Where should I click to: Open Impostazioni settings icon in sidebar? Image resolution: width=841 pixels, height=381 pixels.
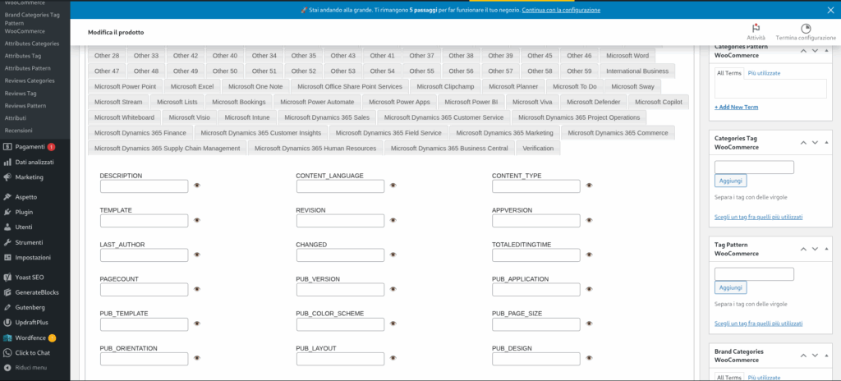pyautogui.click(x=7, y=258)
